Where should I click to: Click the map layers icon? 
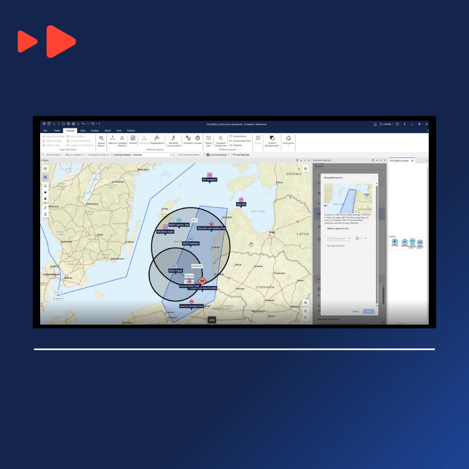[306, 169]
